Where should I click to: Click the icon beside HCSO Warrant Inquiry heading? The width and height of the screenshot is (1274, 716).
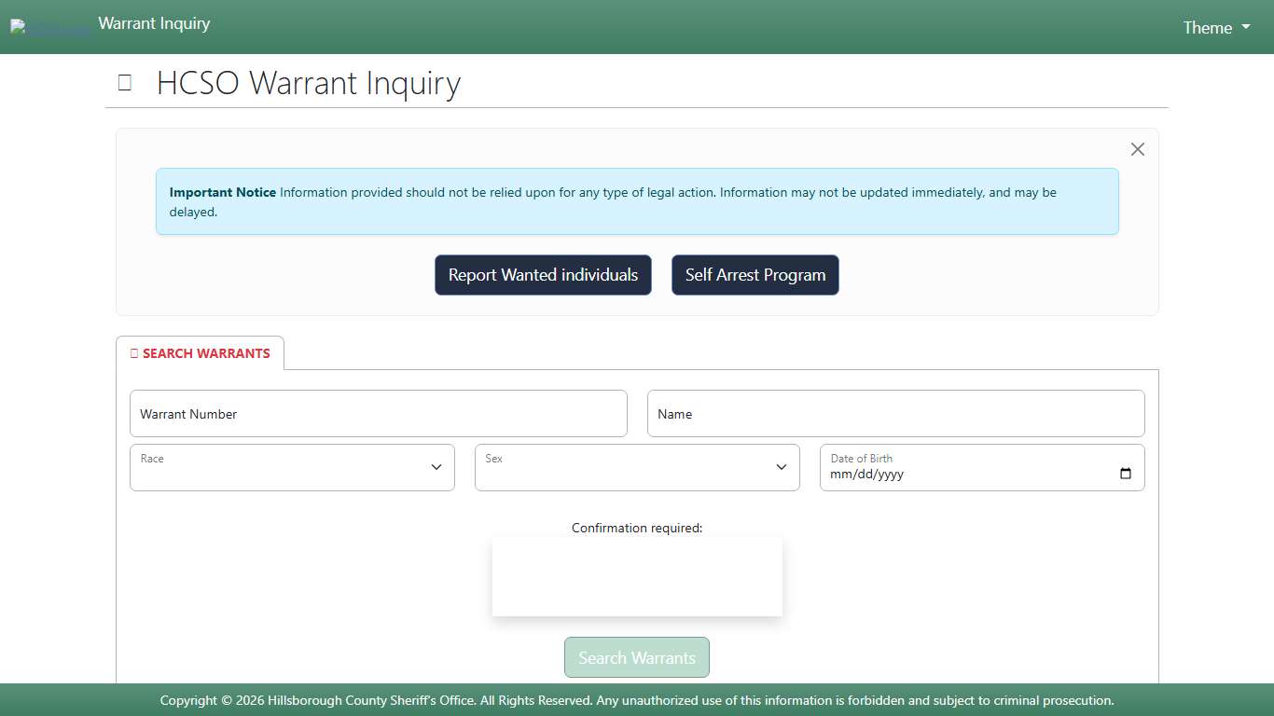point(124,83)
